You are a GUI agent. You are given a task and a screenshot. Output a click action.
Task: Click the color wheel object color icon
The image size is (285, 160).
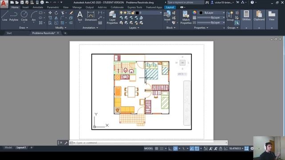tap(195, 12)
